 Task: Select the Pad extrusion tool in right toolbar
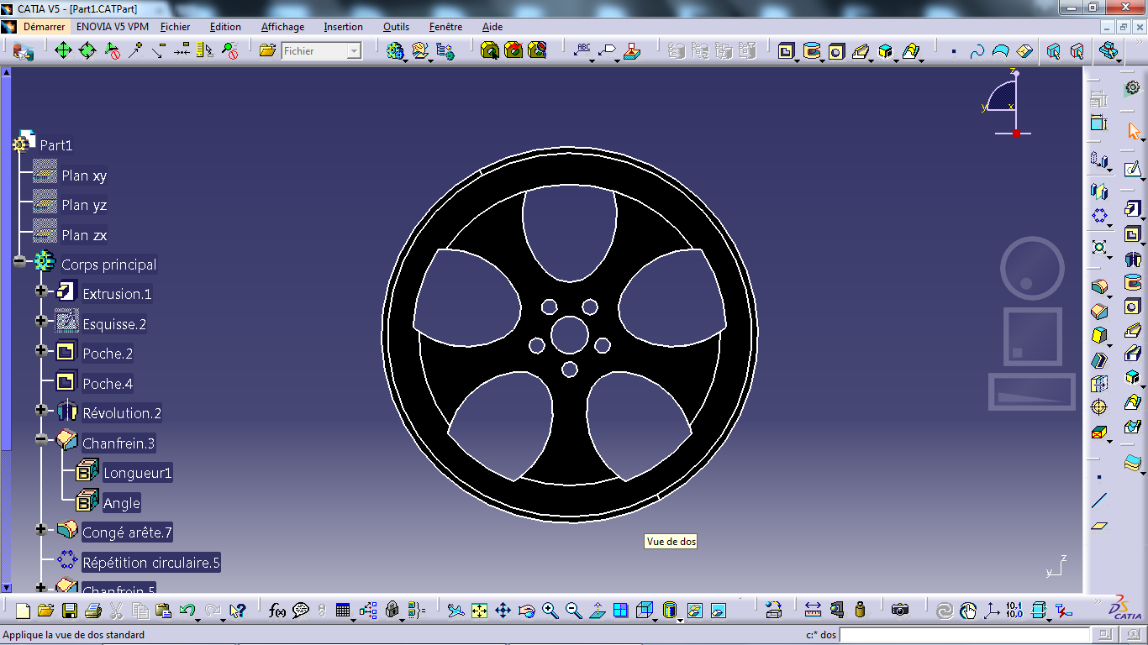[1133, 209]
